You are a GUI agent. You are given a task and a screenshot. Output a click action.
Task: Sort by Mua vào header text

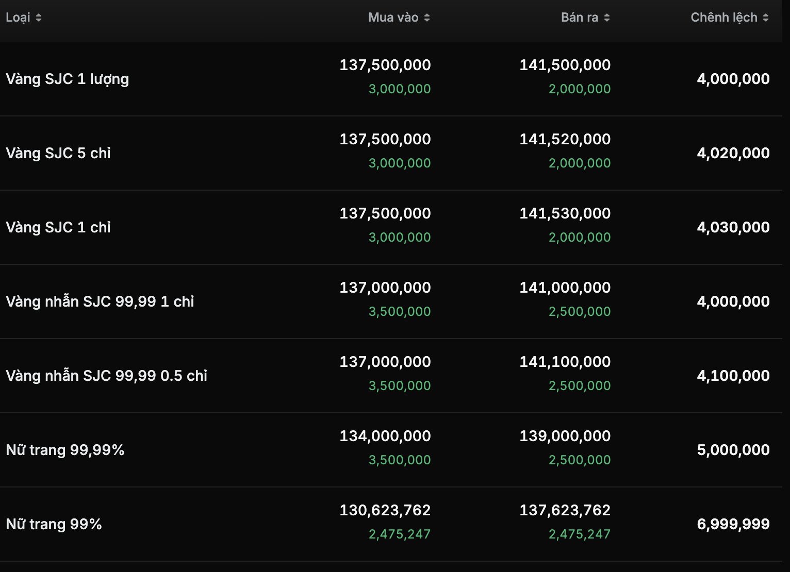click(x=393, y=18)
